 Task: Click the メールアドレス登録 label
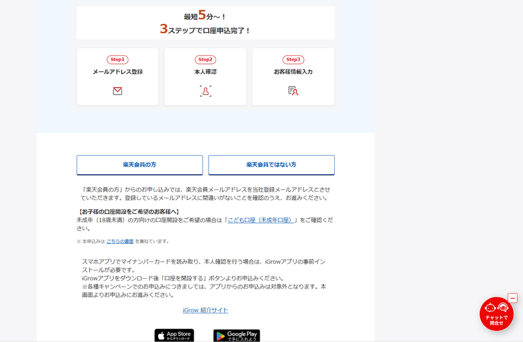click(x=117, y=71)
